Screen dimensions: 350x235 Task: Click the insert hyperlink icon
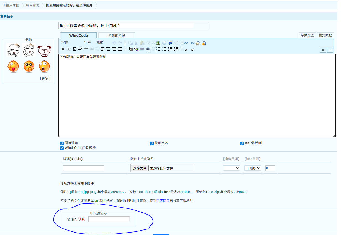pos(142,49)
